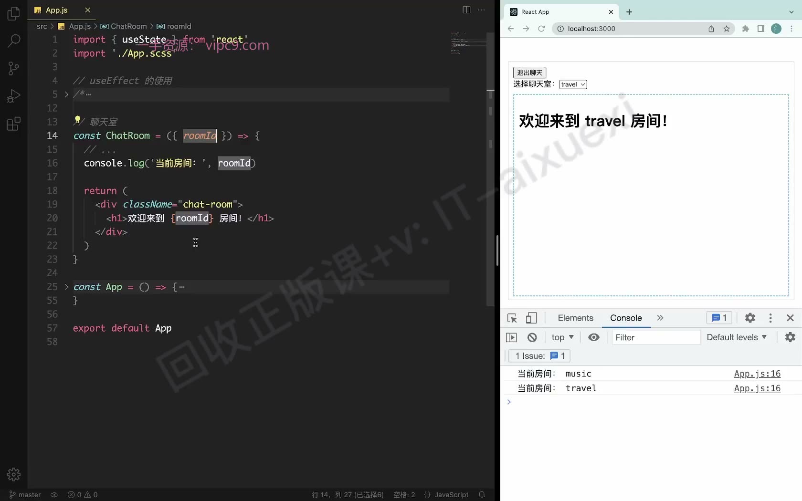The width and height of the screenshot is (802, 501).
Task: Toggle the browser side panel
Action: [x=761, y=29]
